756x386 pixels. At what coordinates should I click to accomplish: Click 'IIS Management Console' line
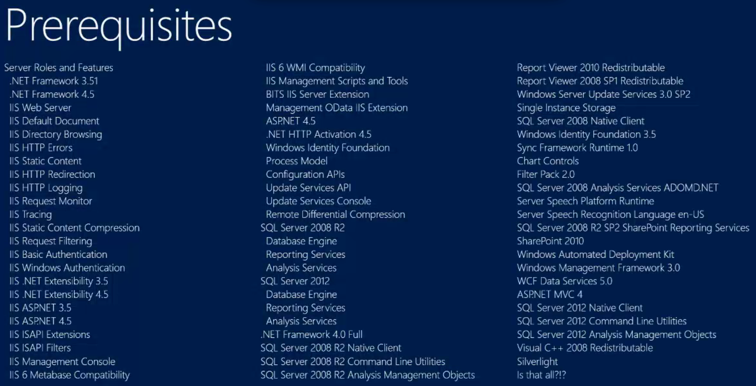tap(63, 362)
